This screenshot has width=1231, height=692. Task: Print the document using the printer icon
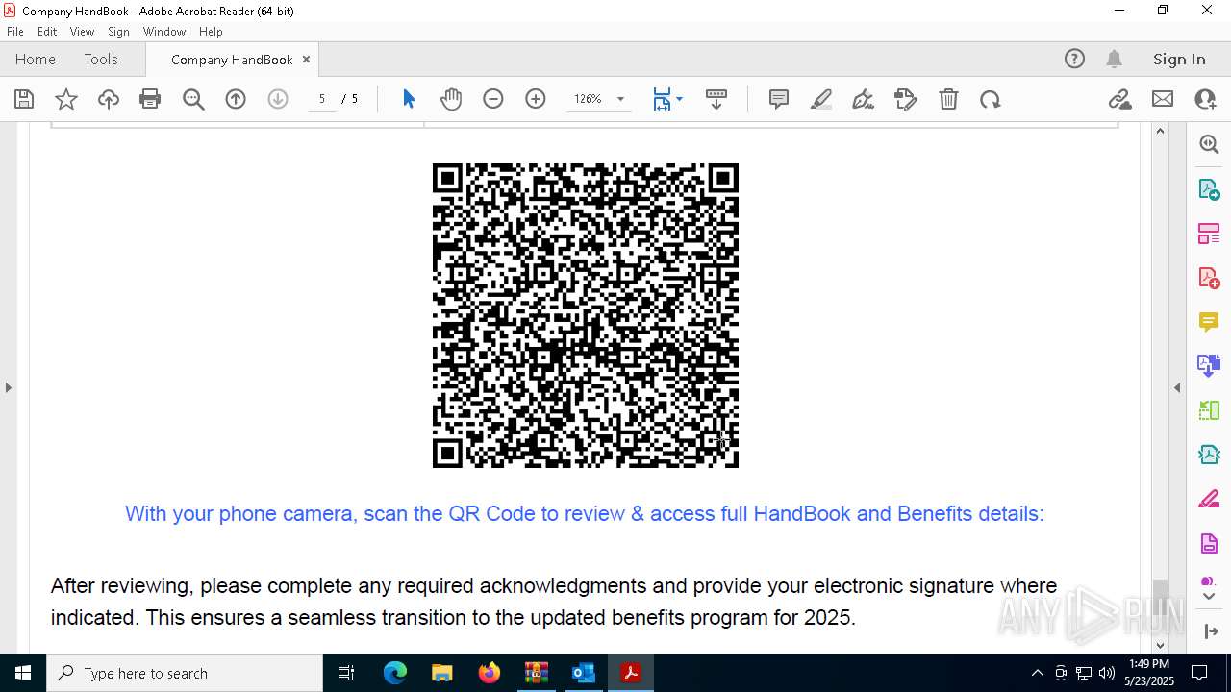[150, 99]
